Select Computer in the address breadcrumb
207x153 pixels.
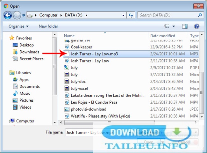(48, 15)
